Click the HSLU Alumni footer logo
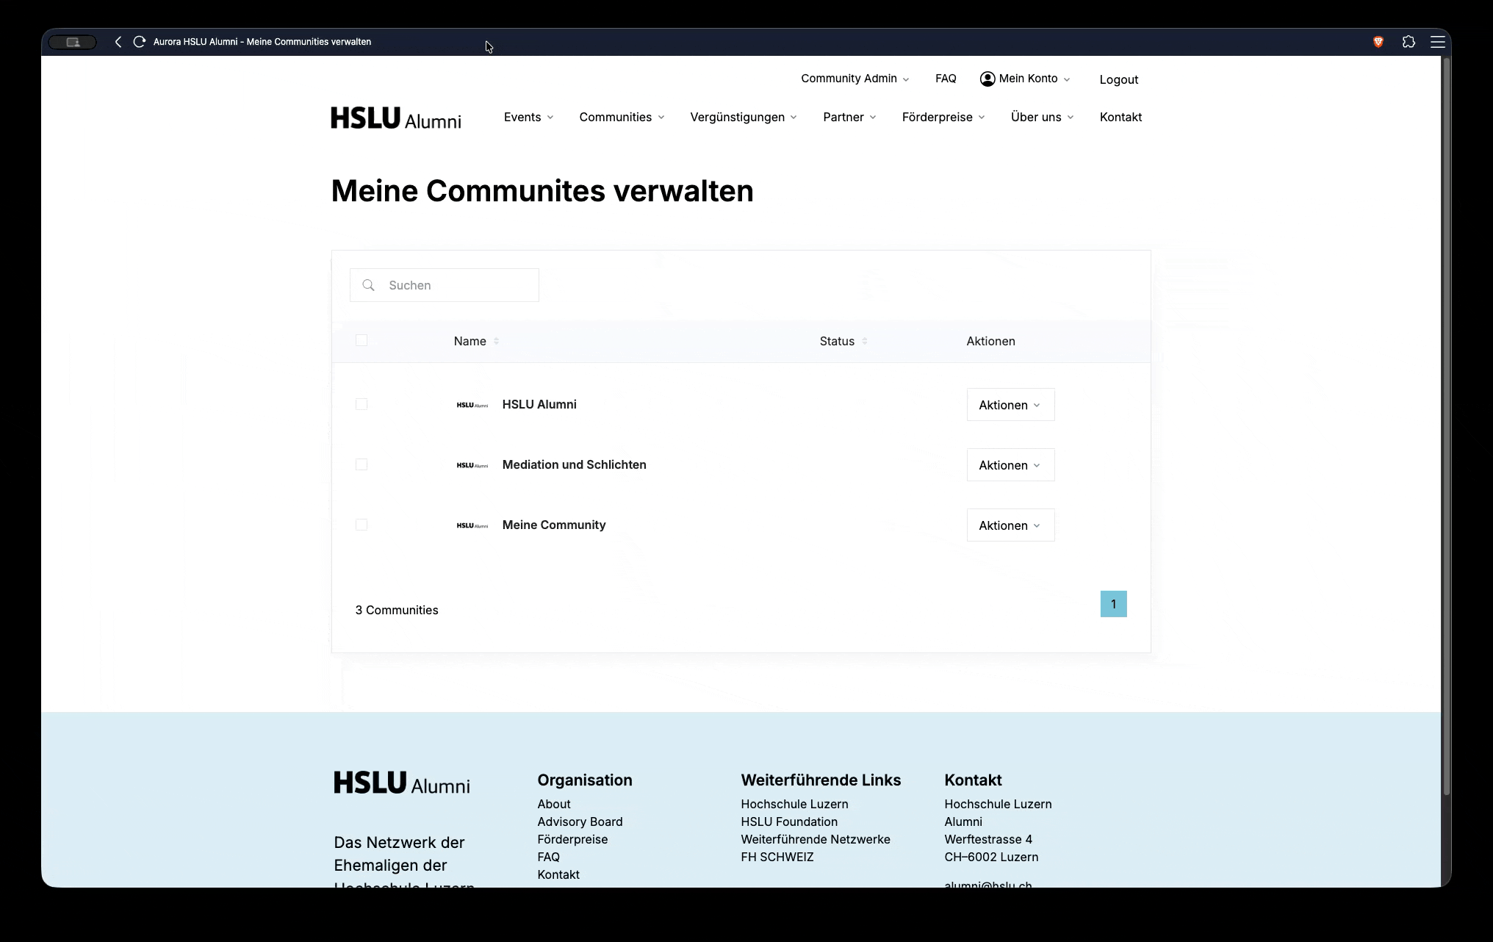This screenshot has height=942, width=1493. 402,783
